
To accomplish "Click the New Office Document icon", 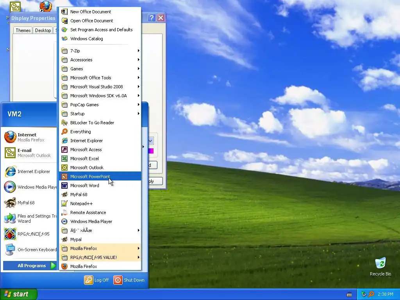I will [x=64, y=12].
